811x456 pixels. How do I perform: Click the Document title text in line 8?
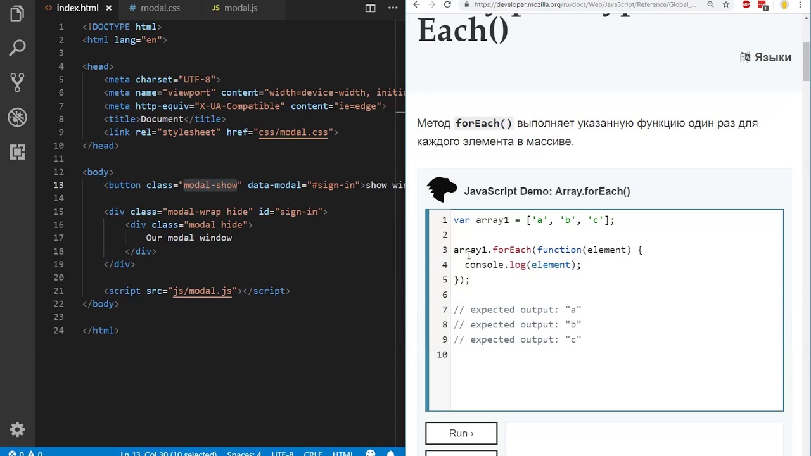click(162, 119)
